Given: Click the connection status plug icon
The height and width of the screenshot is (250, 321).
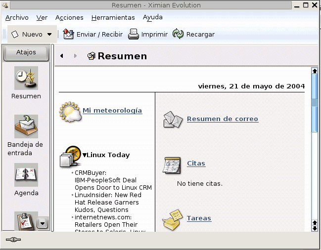Looking at the screenshot, I should [x=13, y=240].
